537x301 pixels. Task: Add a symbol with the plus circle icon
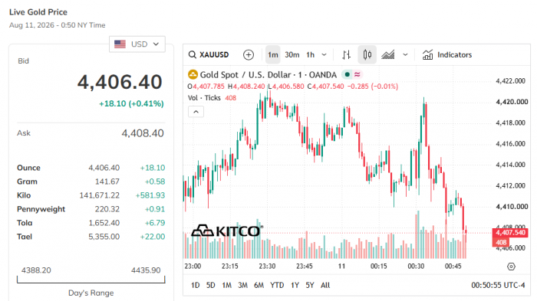(249, 54)
